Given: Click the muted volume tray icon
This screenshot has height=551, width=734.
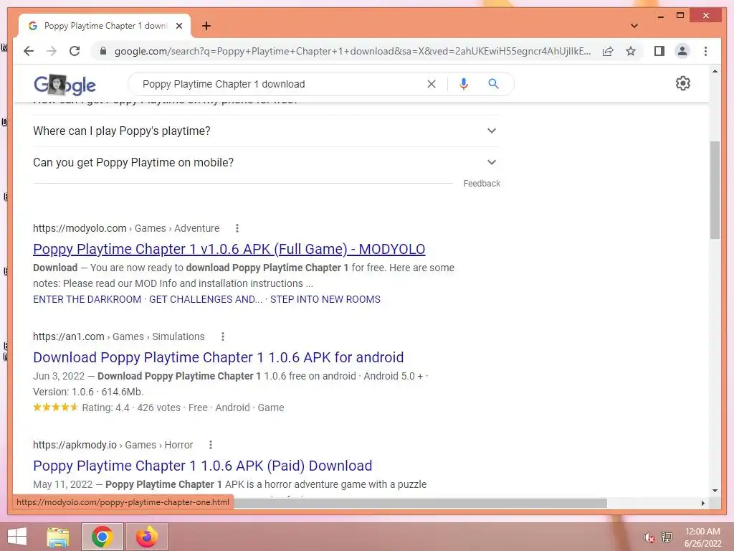Looking at the screenshot, I should click(x=649, y=537).
